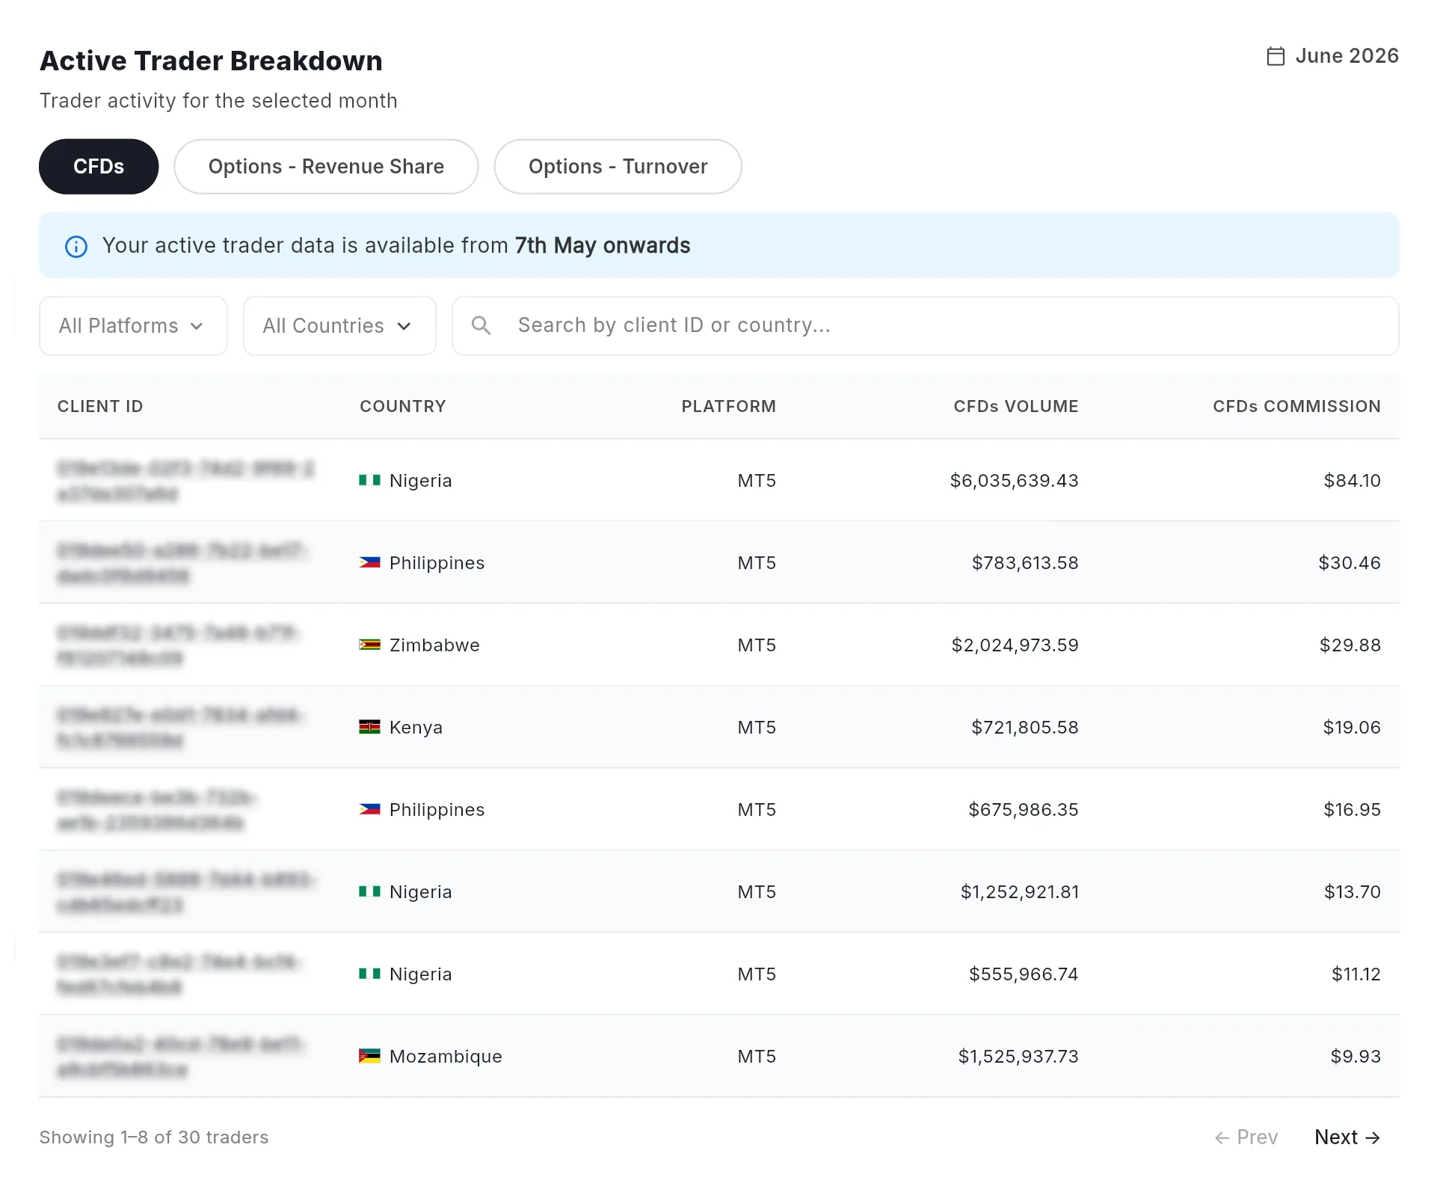Select the volume value $2,024,973.59
The width and height of the screenshot is (1443, 1204).
[1015, 645]
